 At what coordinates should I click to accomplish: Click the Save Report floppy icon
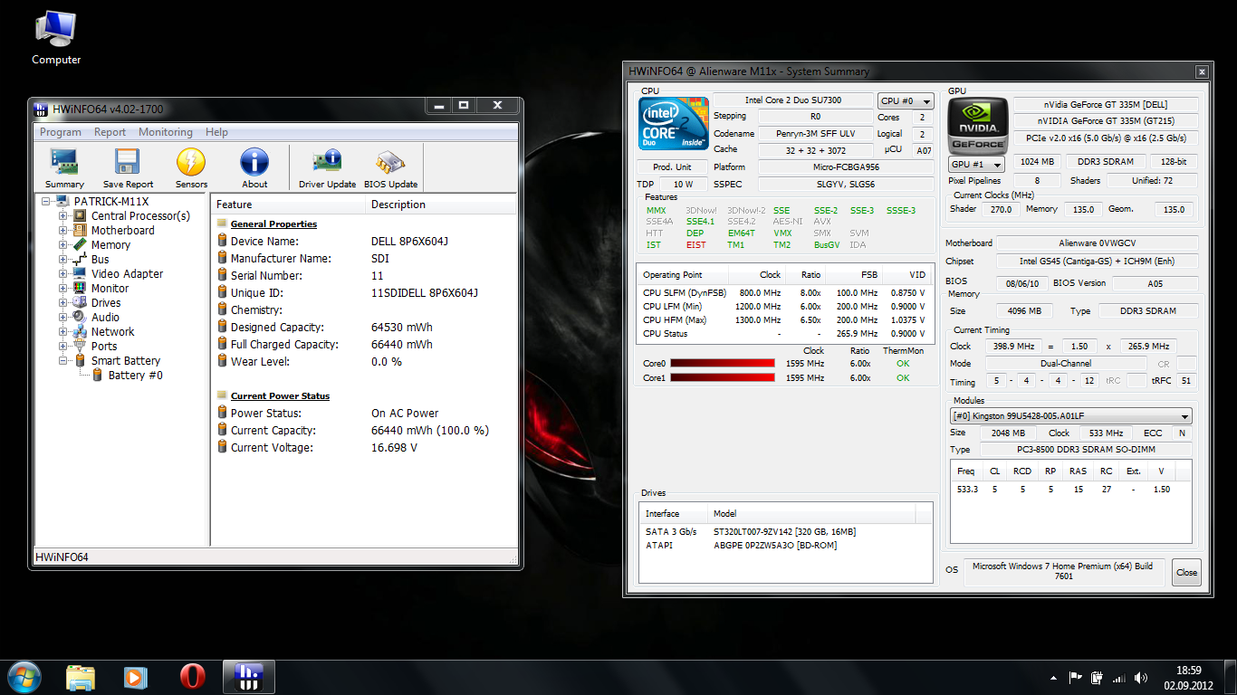(x=128, y=168)
